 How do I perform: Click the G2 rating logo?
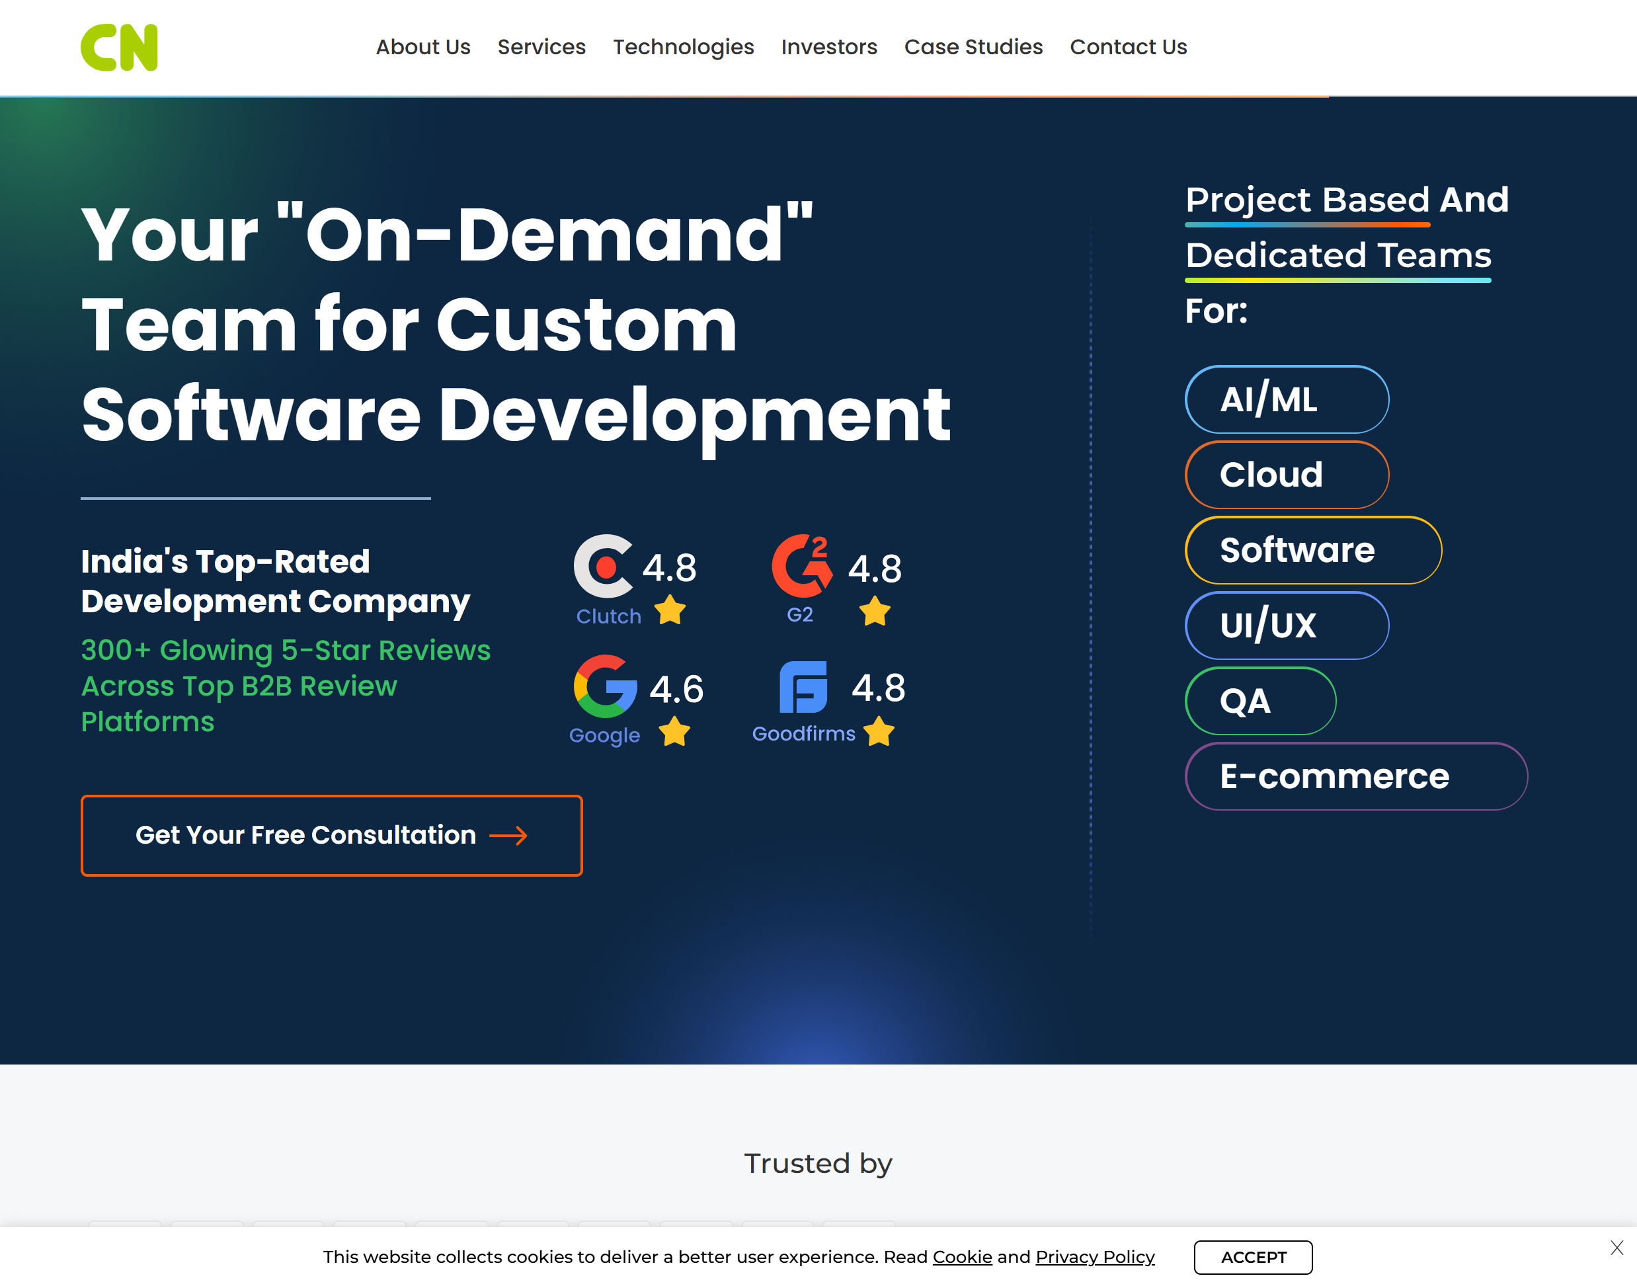802,567
